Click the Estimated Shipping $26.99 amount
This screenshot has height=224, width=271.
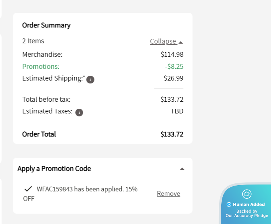coord(173,78)
